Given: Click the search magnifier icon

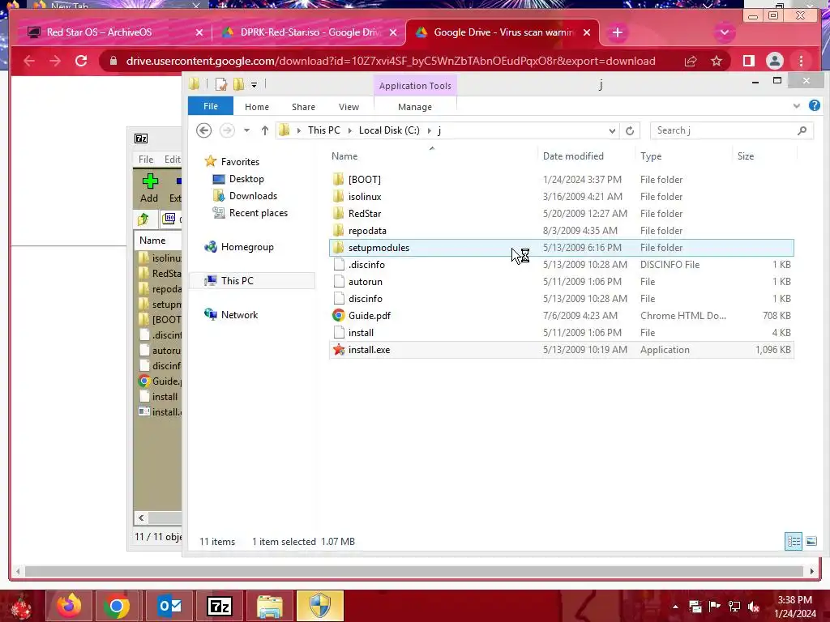Looking at the screenshot, I should click(x=802, y=130).
